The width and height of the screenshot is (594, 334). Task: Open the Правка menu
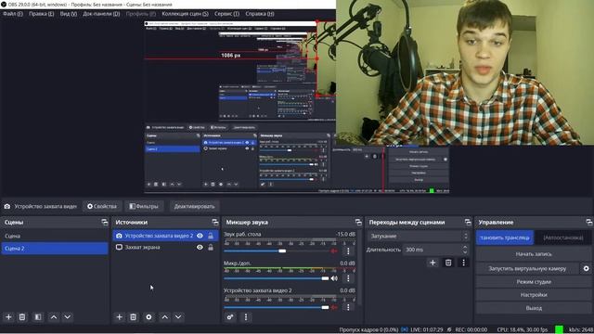pos(41,14)
